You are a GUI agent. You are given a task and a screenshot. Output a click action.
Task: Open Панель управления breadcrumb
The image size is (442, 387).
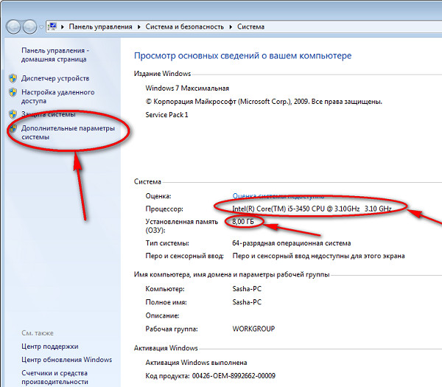coord(100,27)
